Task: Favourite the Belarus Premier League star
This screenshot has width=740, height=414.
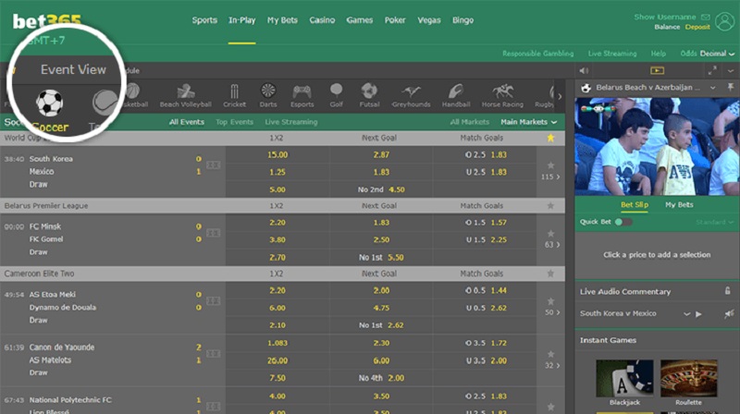Action: 550,205
